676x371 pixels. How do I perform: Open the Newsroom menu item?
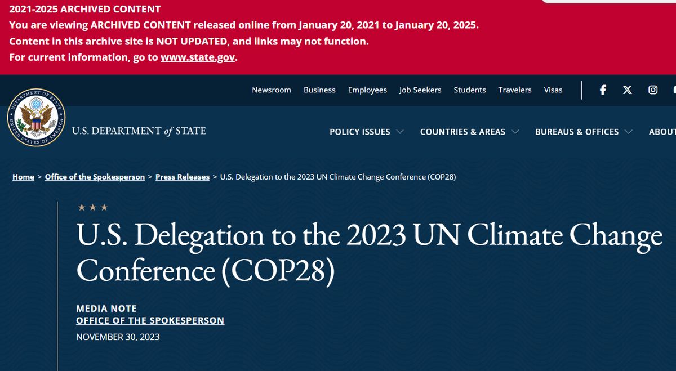(272, 90)
